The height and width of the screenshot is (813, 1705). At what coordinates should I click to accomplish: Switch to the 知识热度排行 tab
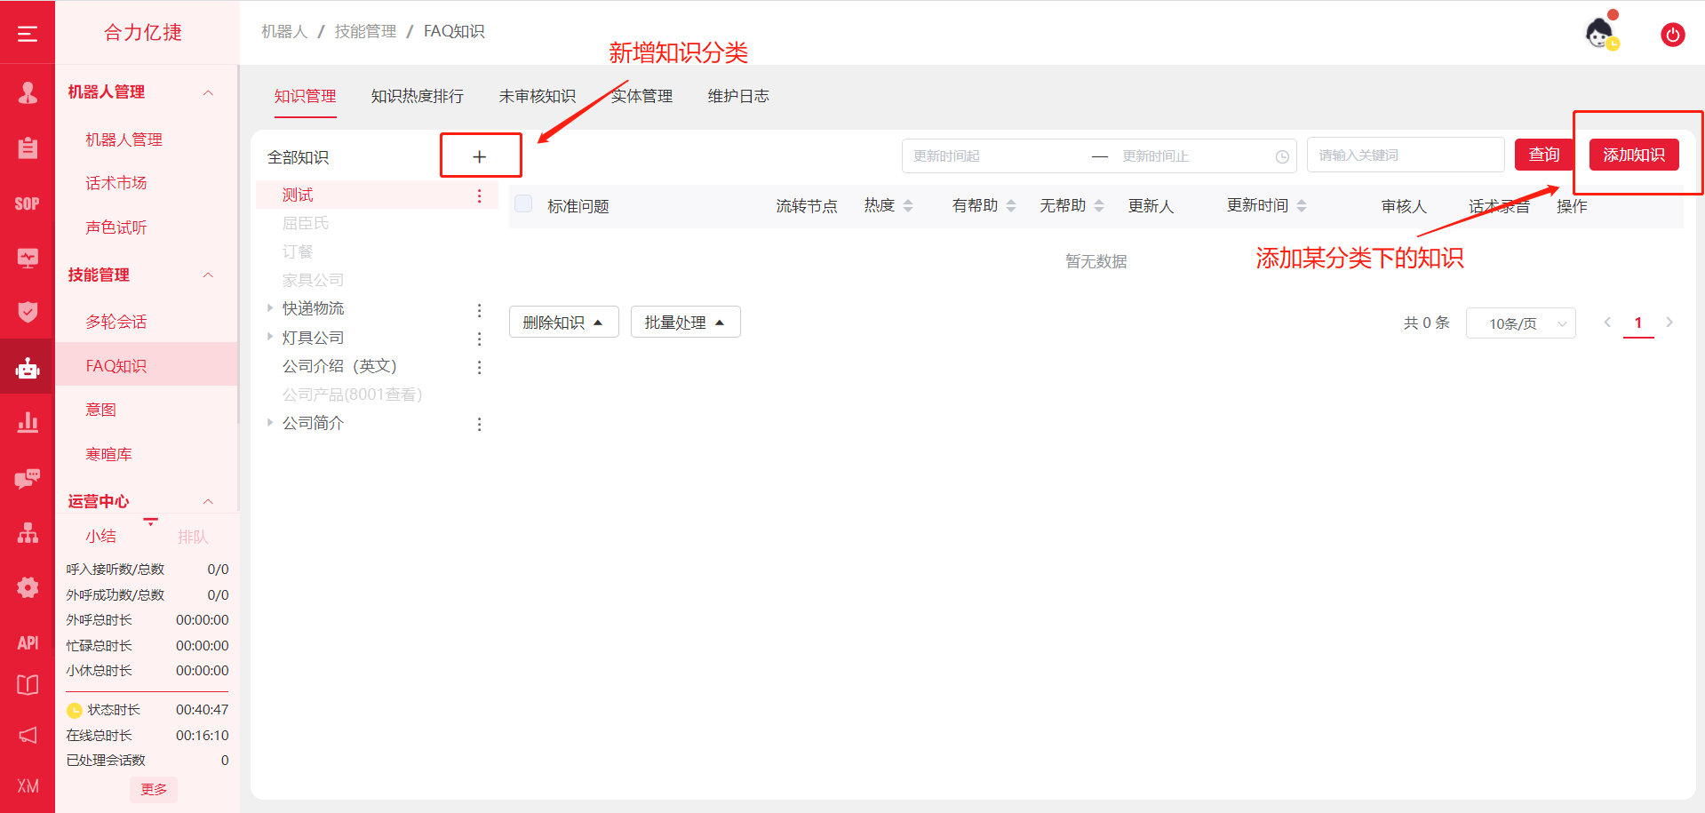pos(418,96)
